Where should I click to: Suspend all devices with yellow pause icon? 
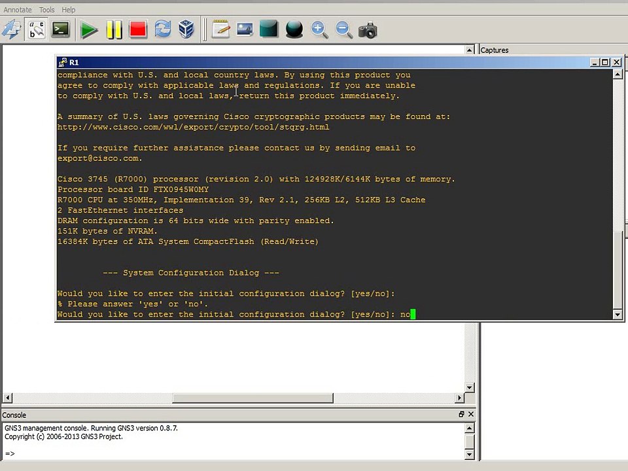pyautogui.click(x=114, y=30)
